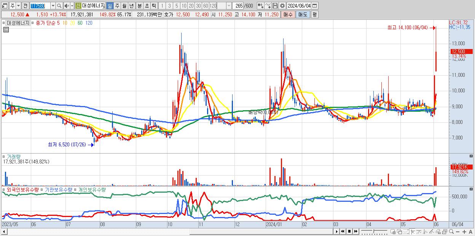
Task: Select interval 60 tab
Action: coord(206,6)
